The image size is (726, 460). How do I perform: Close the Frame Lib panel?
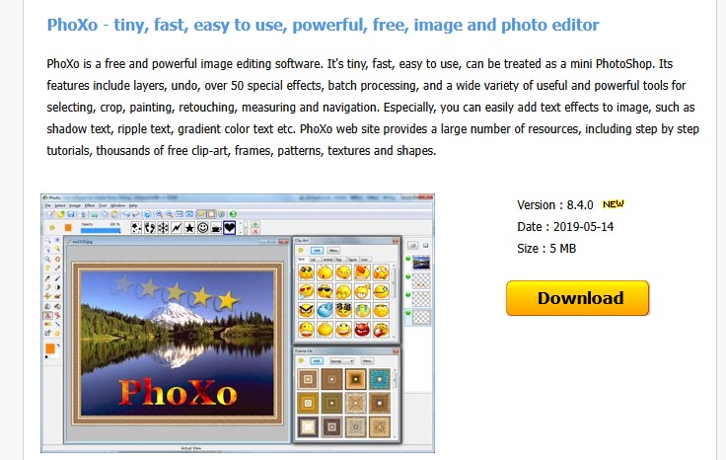tap(395, 351)
